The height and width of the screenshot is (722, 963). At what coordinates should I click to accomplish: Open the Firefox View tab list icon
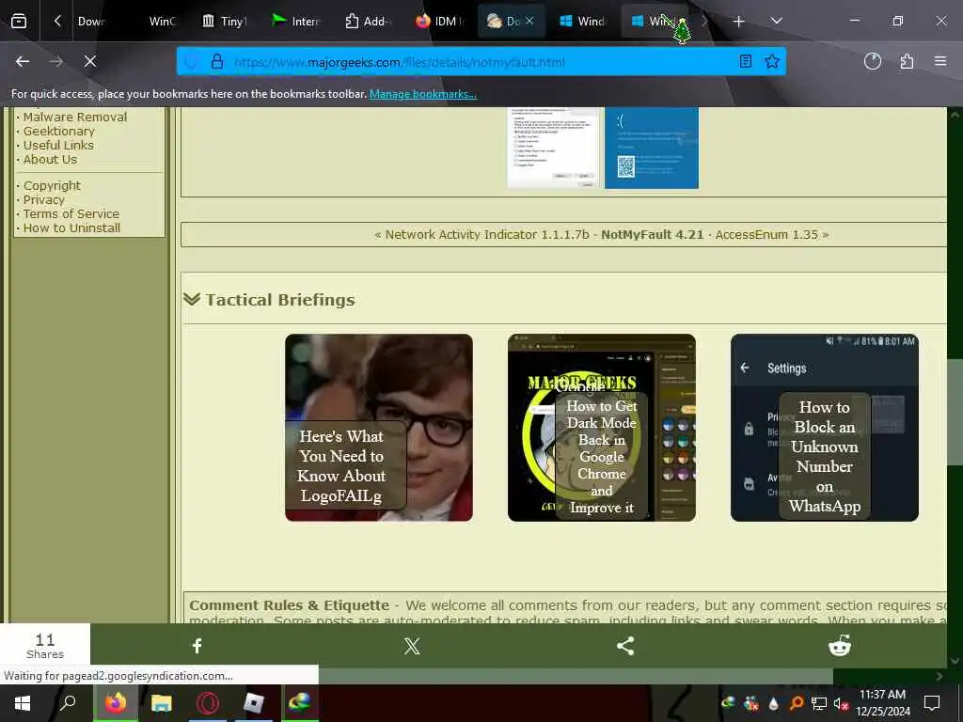(x=19, y=22)
